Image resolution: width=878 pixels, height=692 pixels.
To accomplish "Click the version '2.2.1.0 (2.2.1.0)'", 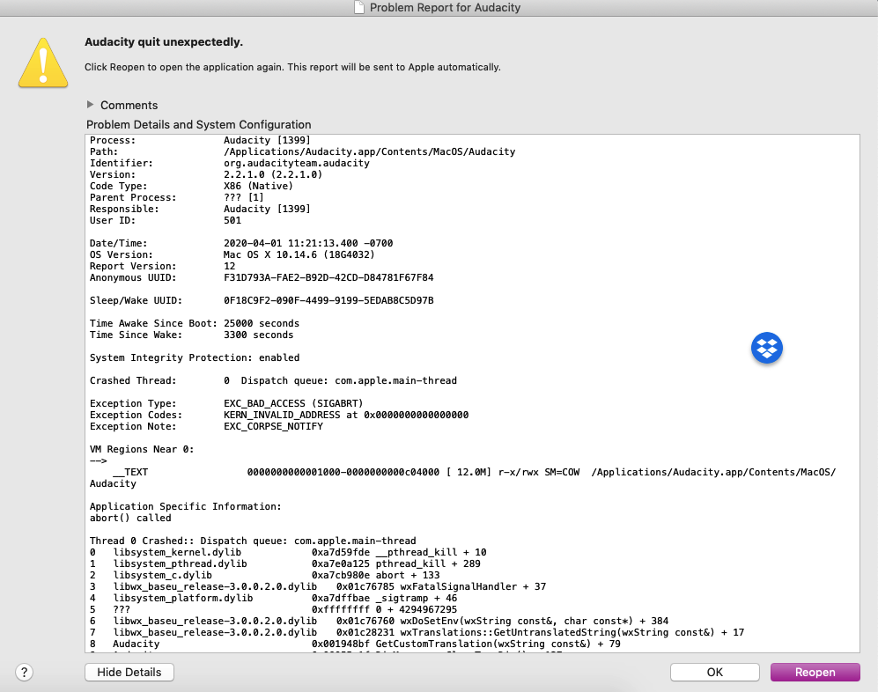I will [x=273, y=174].
